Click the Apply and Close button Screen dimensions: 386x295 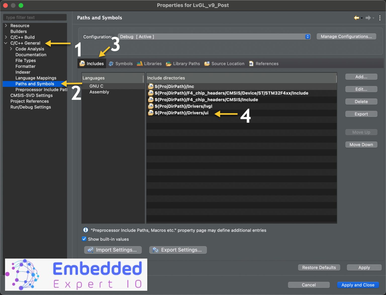coord(358,285)
